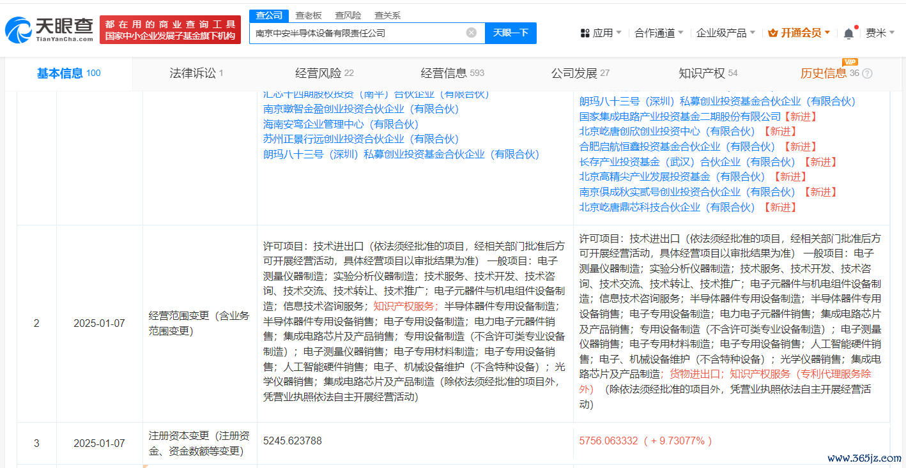Clear the search box with the X icon
This screenshot has width=906, height=468.
click(472, 33)
